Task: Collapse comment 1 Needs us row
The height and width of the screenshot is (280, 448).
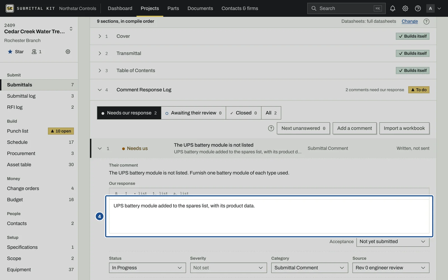Action: click(x=100, y=148)
